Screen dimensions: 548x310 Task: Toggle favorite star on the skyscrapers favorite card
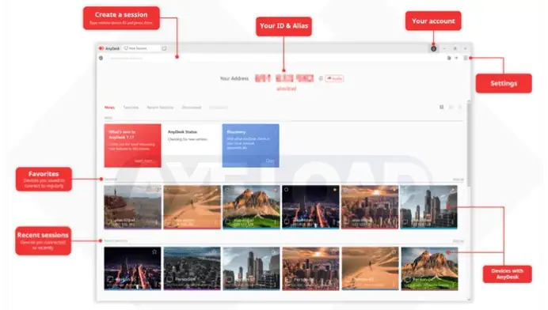point(453,190)
